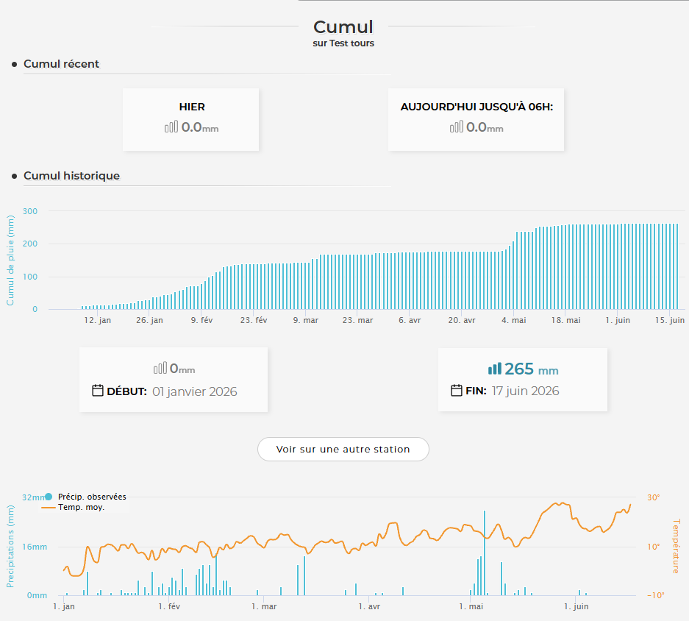Select the end date '17 juin 2026'
The height and width of the screenshot is (621, 689).
point(525,391)
